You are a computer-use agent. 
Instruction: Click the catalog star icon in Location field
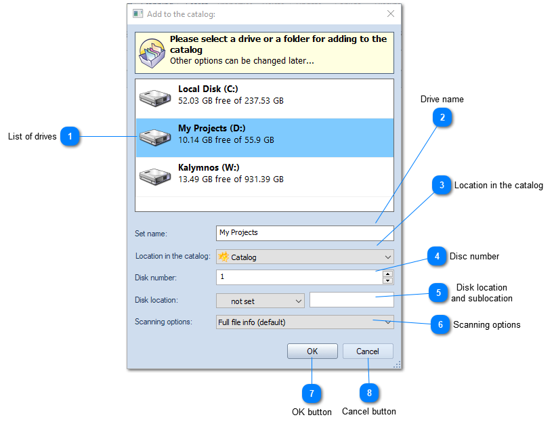tap(223, 257)
